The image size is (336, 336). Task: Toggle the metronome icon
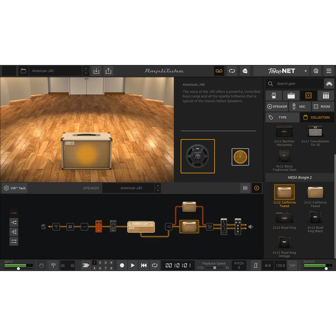[x=256, y=265]
